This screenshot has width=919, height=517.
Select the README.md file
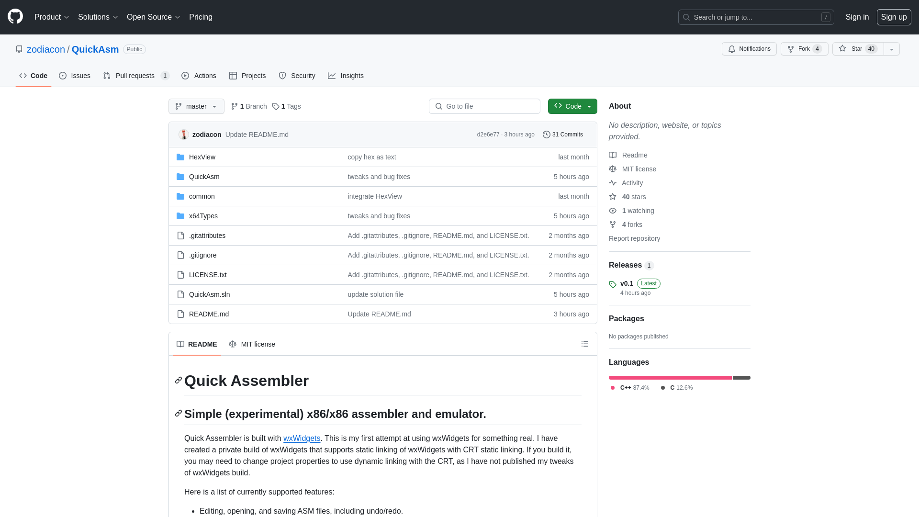coord(209,314)
